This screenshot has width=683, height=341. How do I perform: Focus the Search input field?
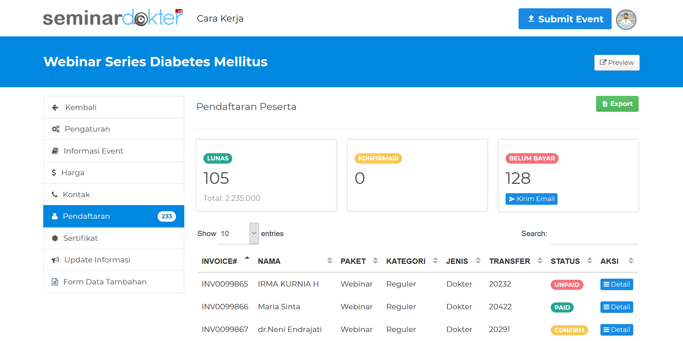point(594,234)
